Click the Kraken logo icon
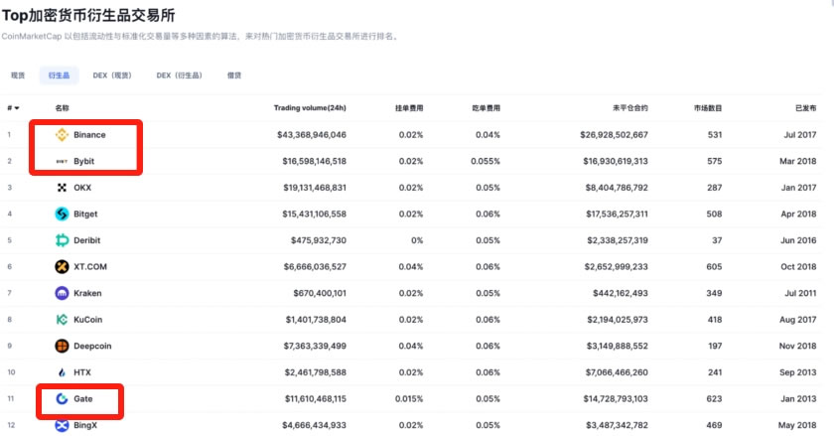This screenshot has width=834, height=436. pyautogui.click(x=61, y=293)
